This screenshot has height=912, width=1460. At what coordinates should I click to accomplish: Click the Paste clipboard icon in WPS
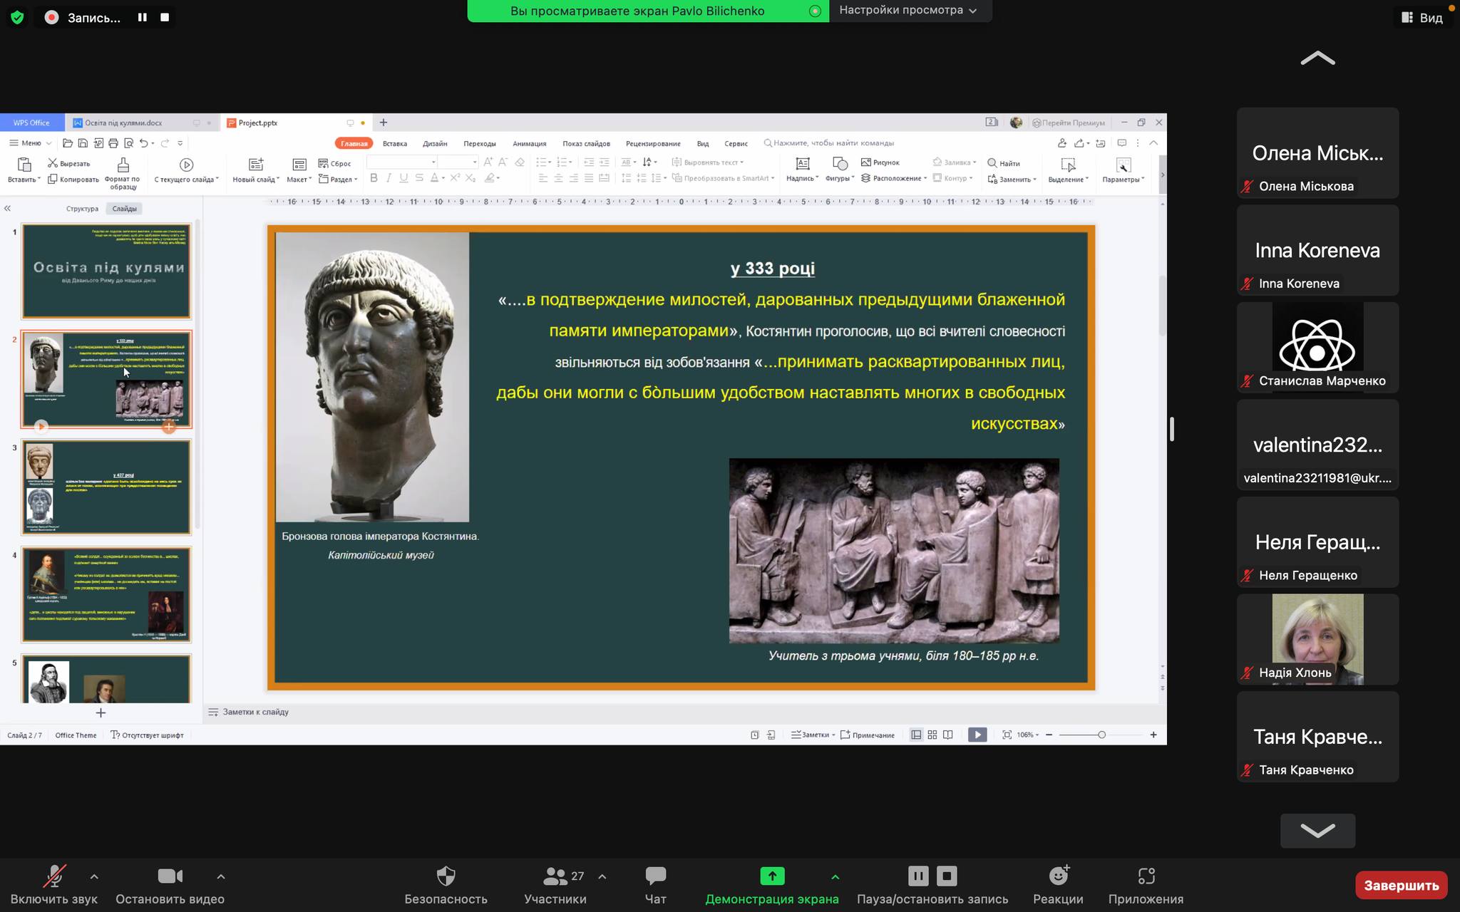click(24, 165)
